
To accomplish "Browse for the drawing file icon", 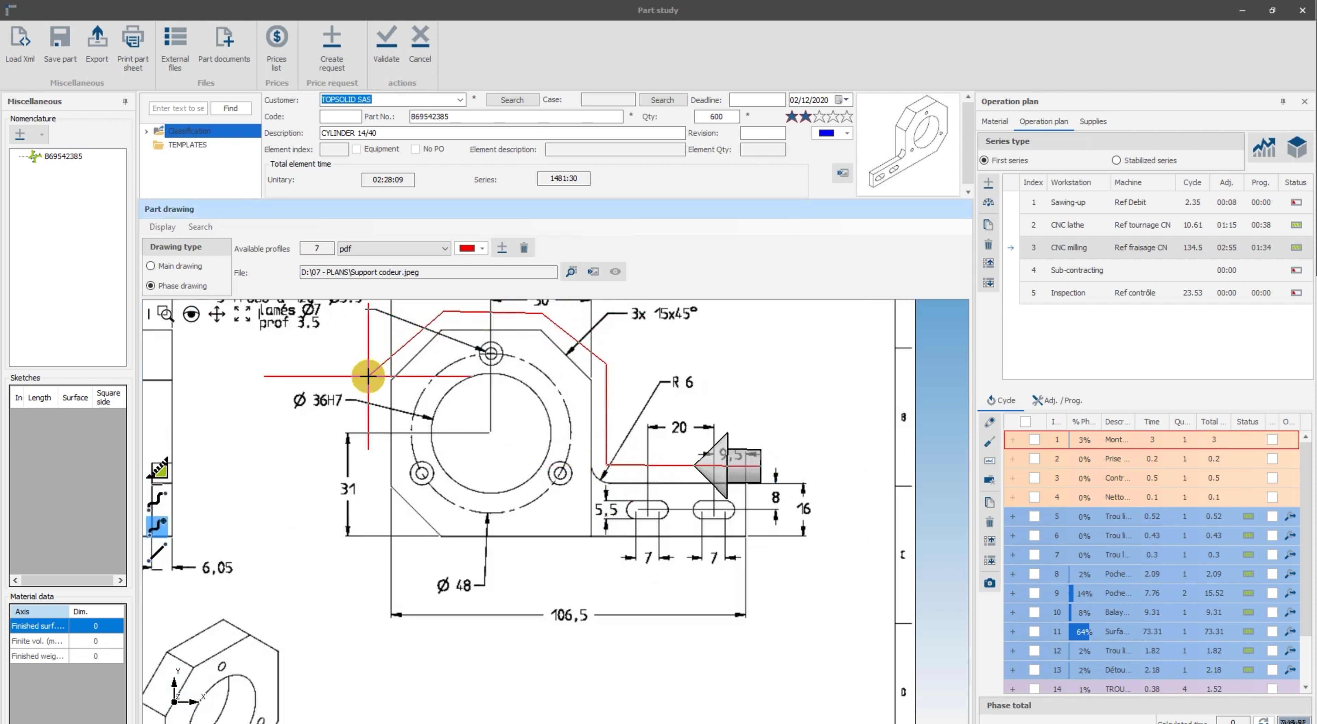I will pos(571,272).
